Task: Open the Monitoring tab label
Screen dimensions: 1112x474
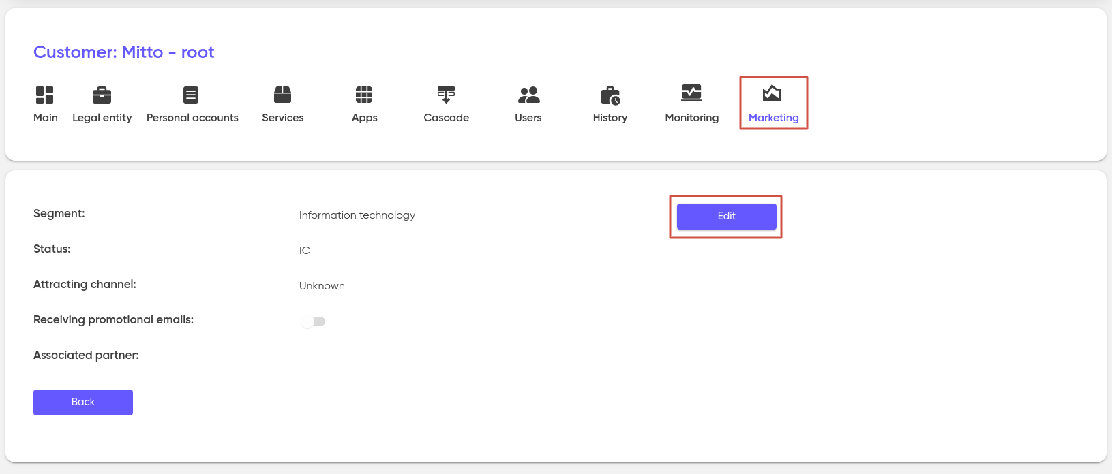Action: (692, 118)
